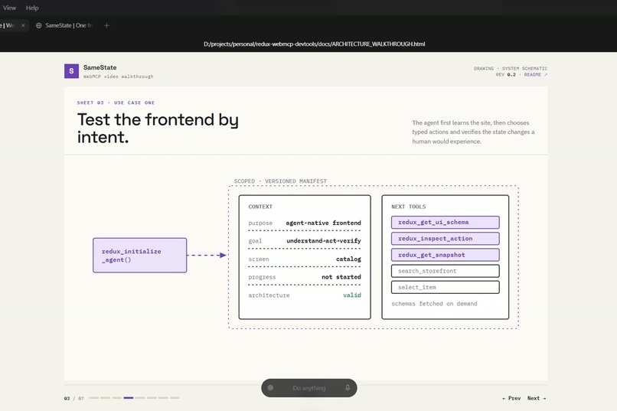Click the 'catalog' screen value

pyautogui.click(x=348, y=259)
